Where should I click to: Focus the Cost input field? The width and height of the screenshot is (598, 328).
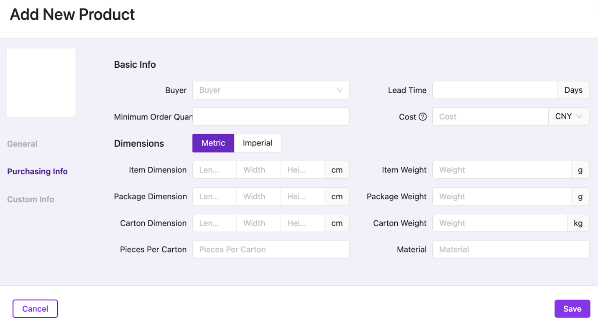click(x=491, y=117)
